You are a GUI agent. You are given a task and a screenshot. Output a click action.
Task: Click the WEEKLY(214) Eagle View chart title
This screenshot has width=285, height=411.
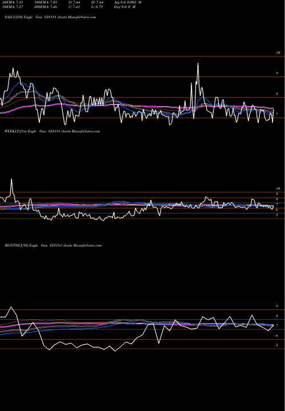point(52,131)
